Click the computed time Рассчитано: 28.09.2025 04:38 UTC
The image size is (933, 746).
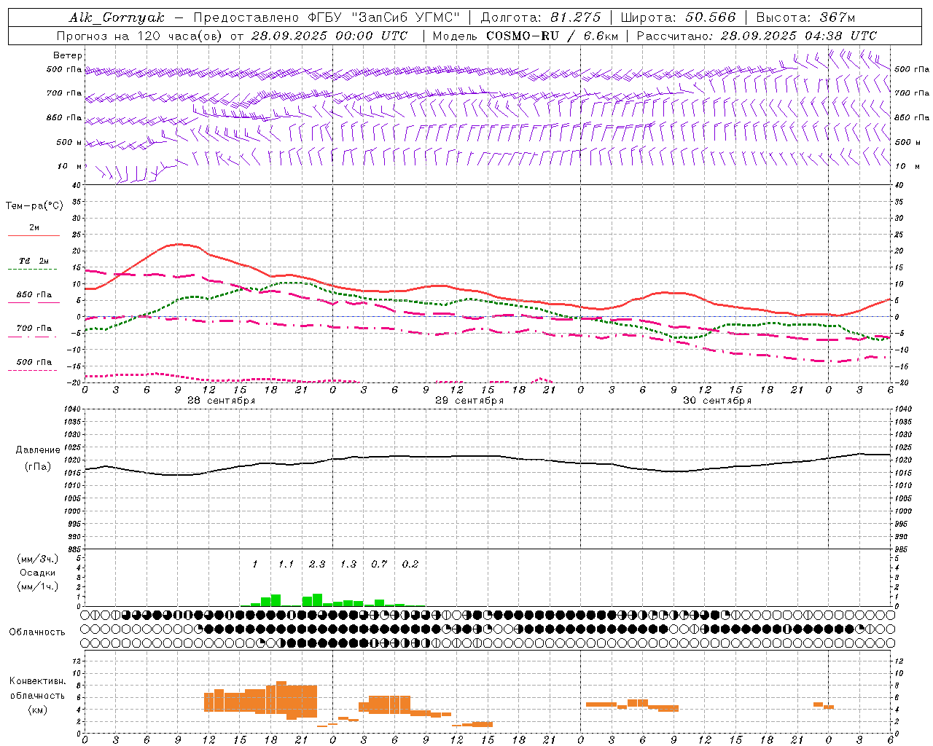[757, 36]
